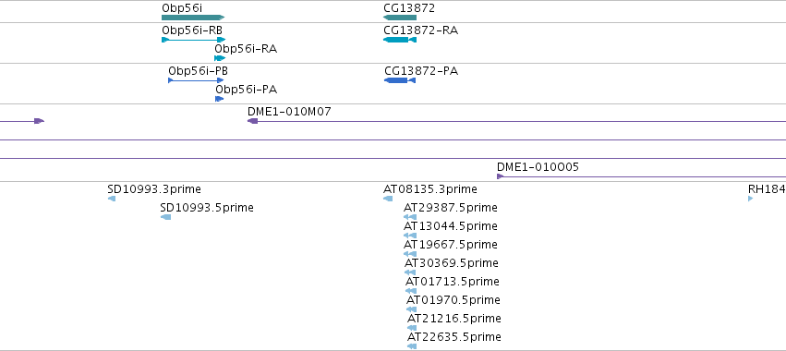Viewport: 786px width, 351px height.
Task: Select the AT01713.5prime EST arrow
Action: 411,291
